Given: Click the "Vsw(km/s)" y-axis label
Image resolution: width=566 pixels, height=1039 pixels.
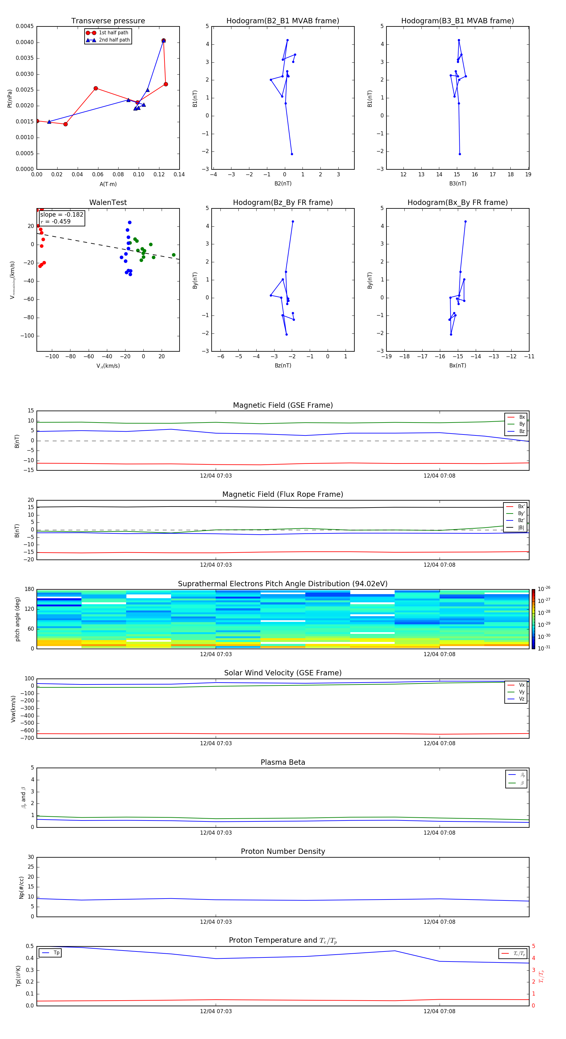Looking at the screenshot, I should [x=13, y=709].
